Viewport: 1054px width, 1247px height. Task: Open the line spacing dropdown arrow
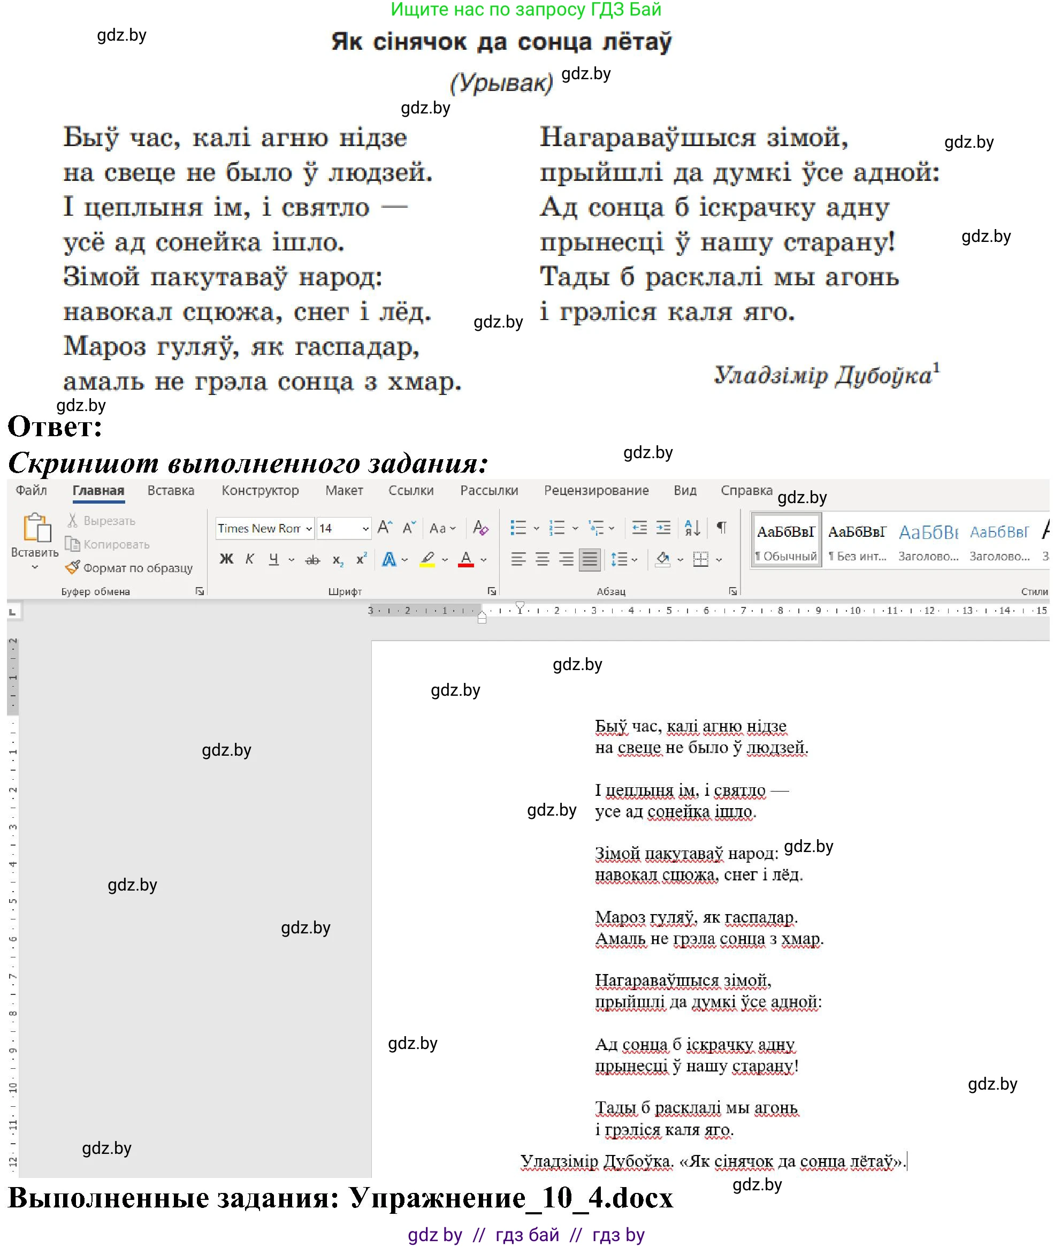[635, 560]
